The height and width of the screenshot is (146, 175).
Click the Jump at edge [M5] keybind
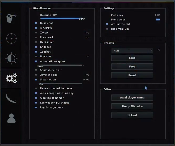[x=87, y=75]
